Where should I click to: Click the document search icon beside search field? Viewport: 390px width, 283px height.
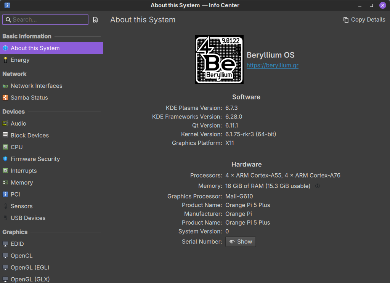95,20
